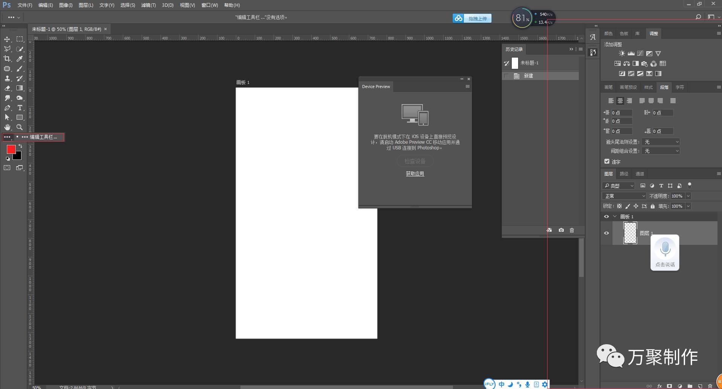Select the Eraser tool
Screen dimensions: 722x389
point(7,88)
